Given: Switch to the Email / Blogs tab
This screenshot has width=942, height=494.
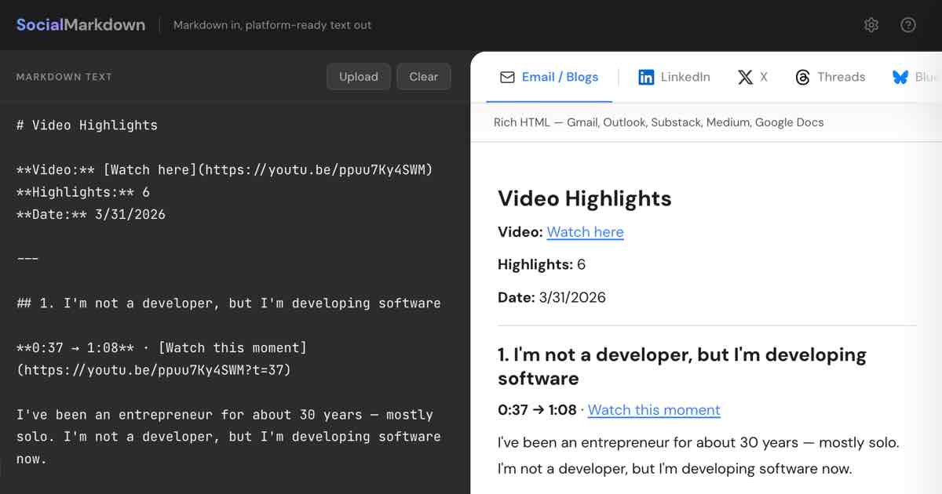Looking at the screenshot, I should click(x=549, y=77).
